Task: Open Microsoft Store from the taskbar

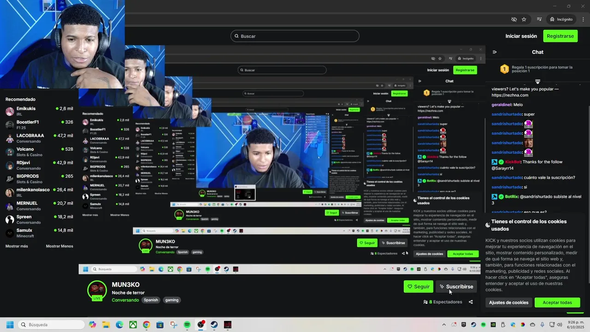Action: (160, 325)
